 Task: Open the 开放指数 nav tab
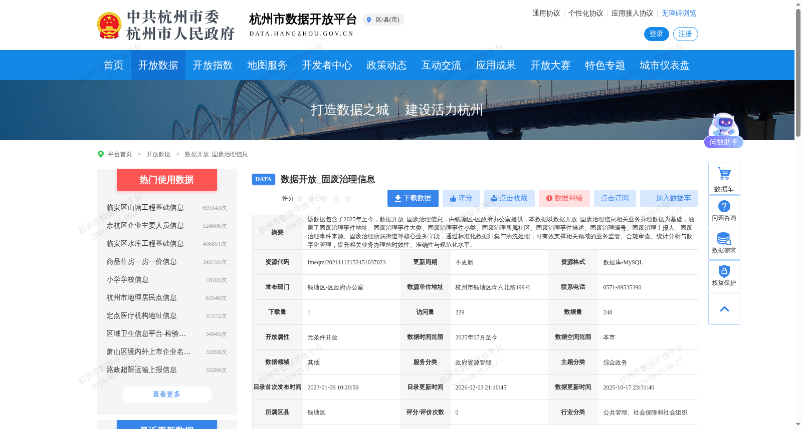tap(213, 65)
